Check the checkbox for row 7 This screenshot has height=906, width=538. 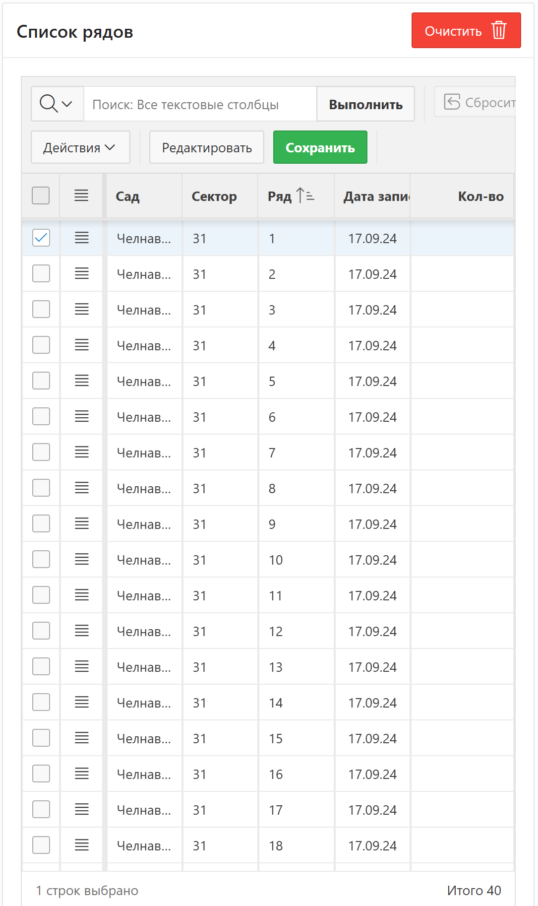click(x=41, y=453)
